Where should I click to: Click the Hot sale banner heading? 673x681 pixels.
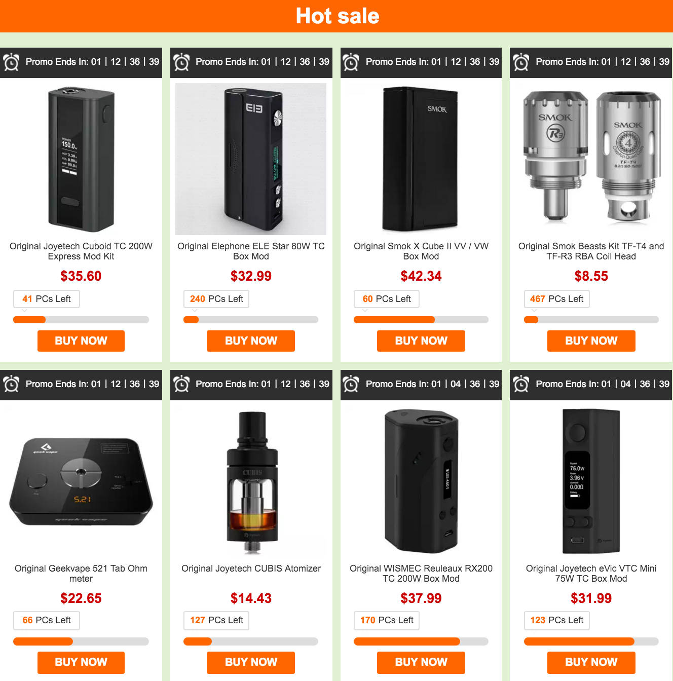pos(338,16)
